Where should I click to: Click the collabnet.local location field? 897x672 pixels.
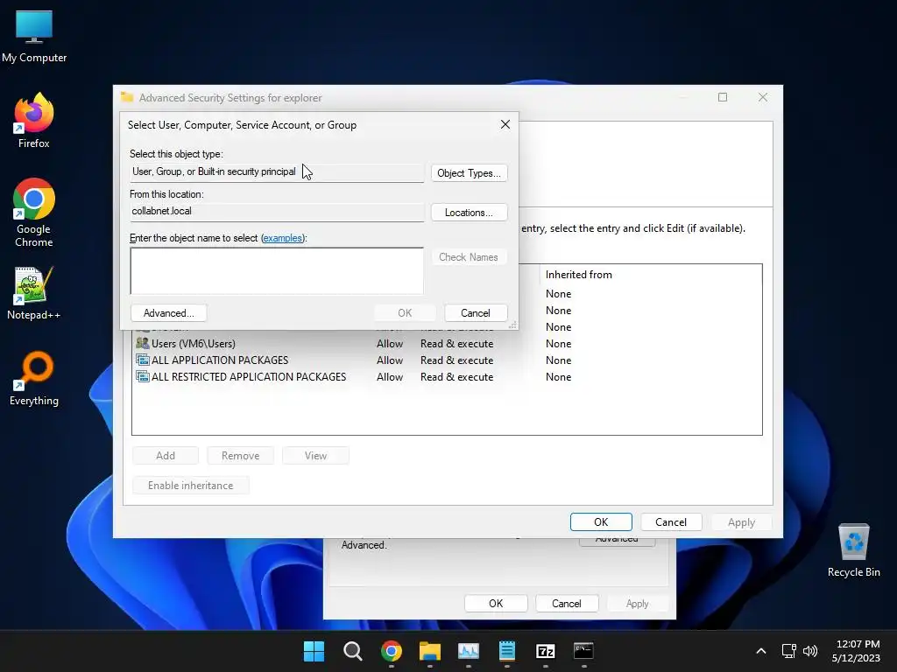coord(277,212)
